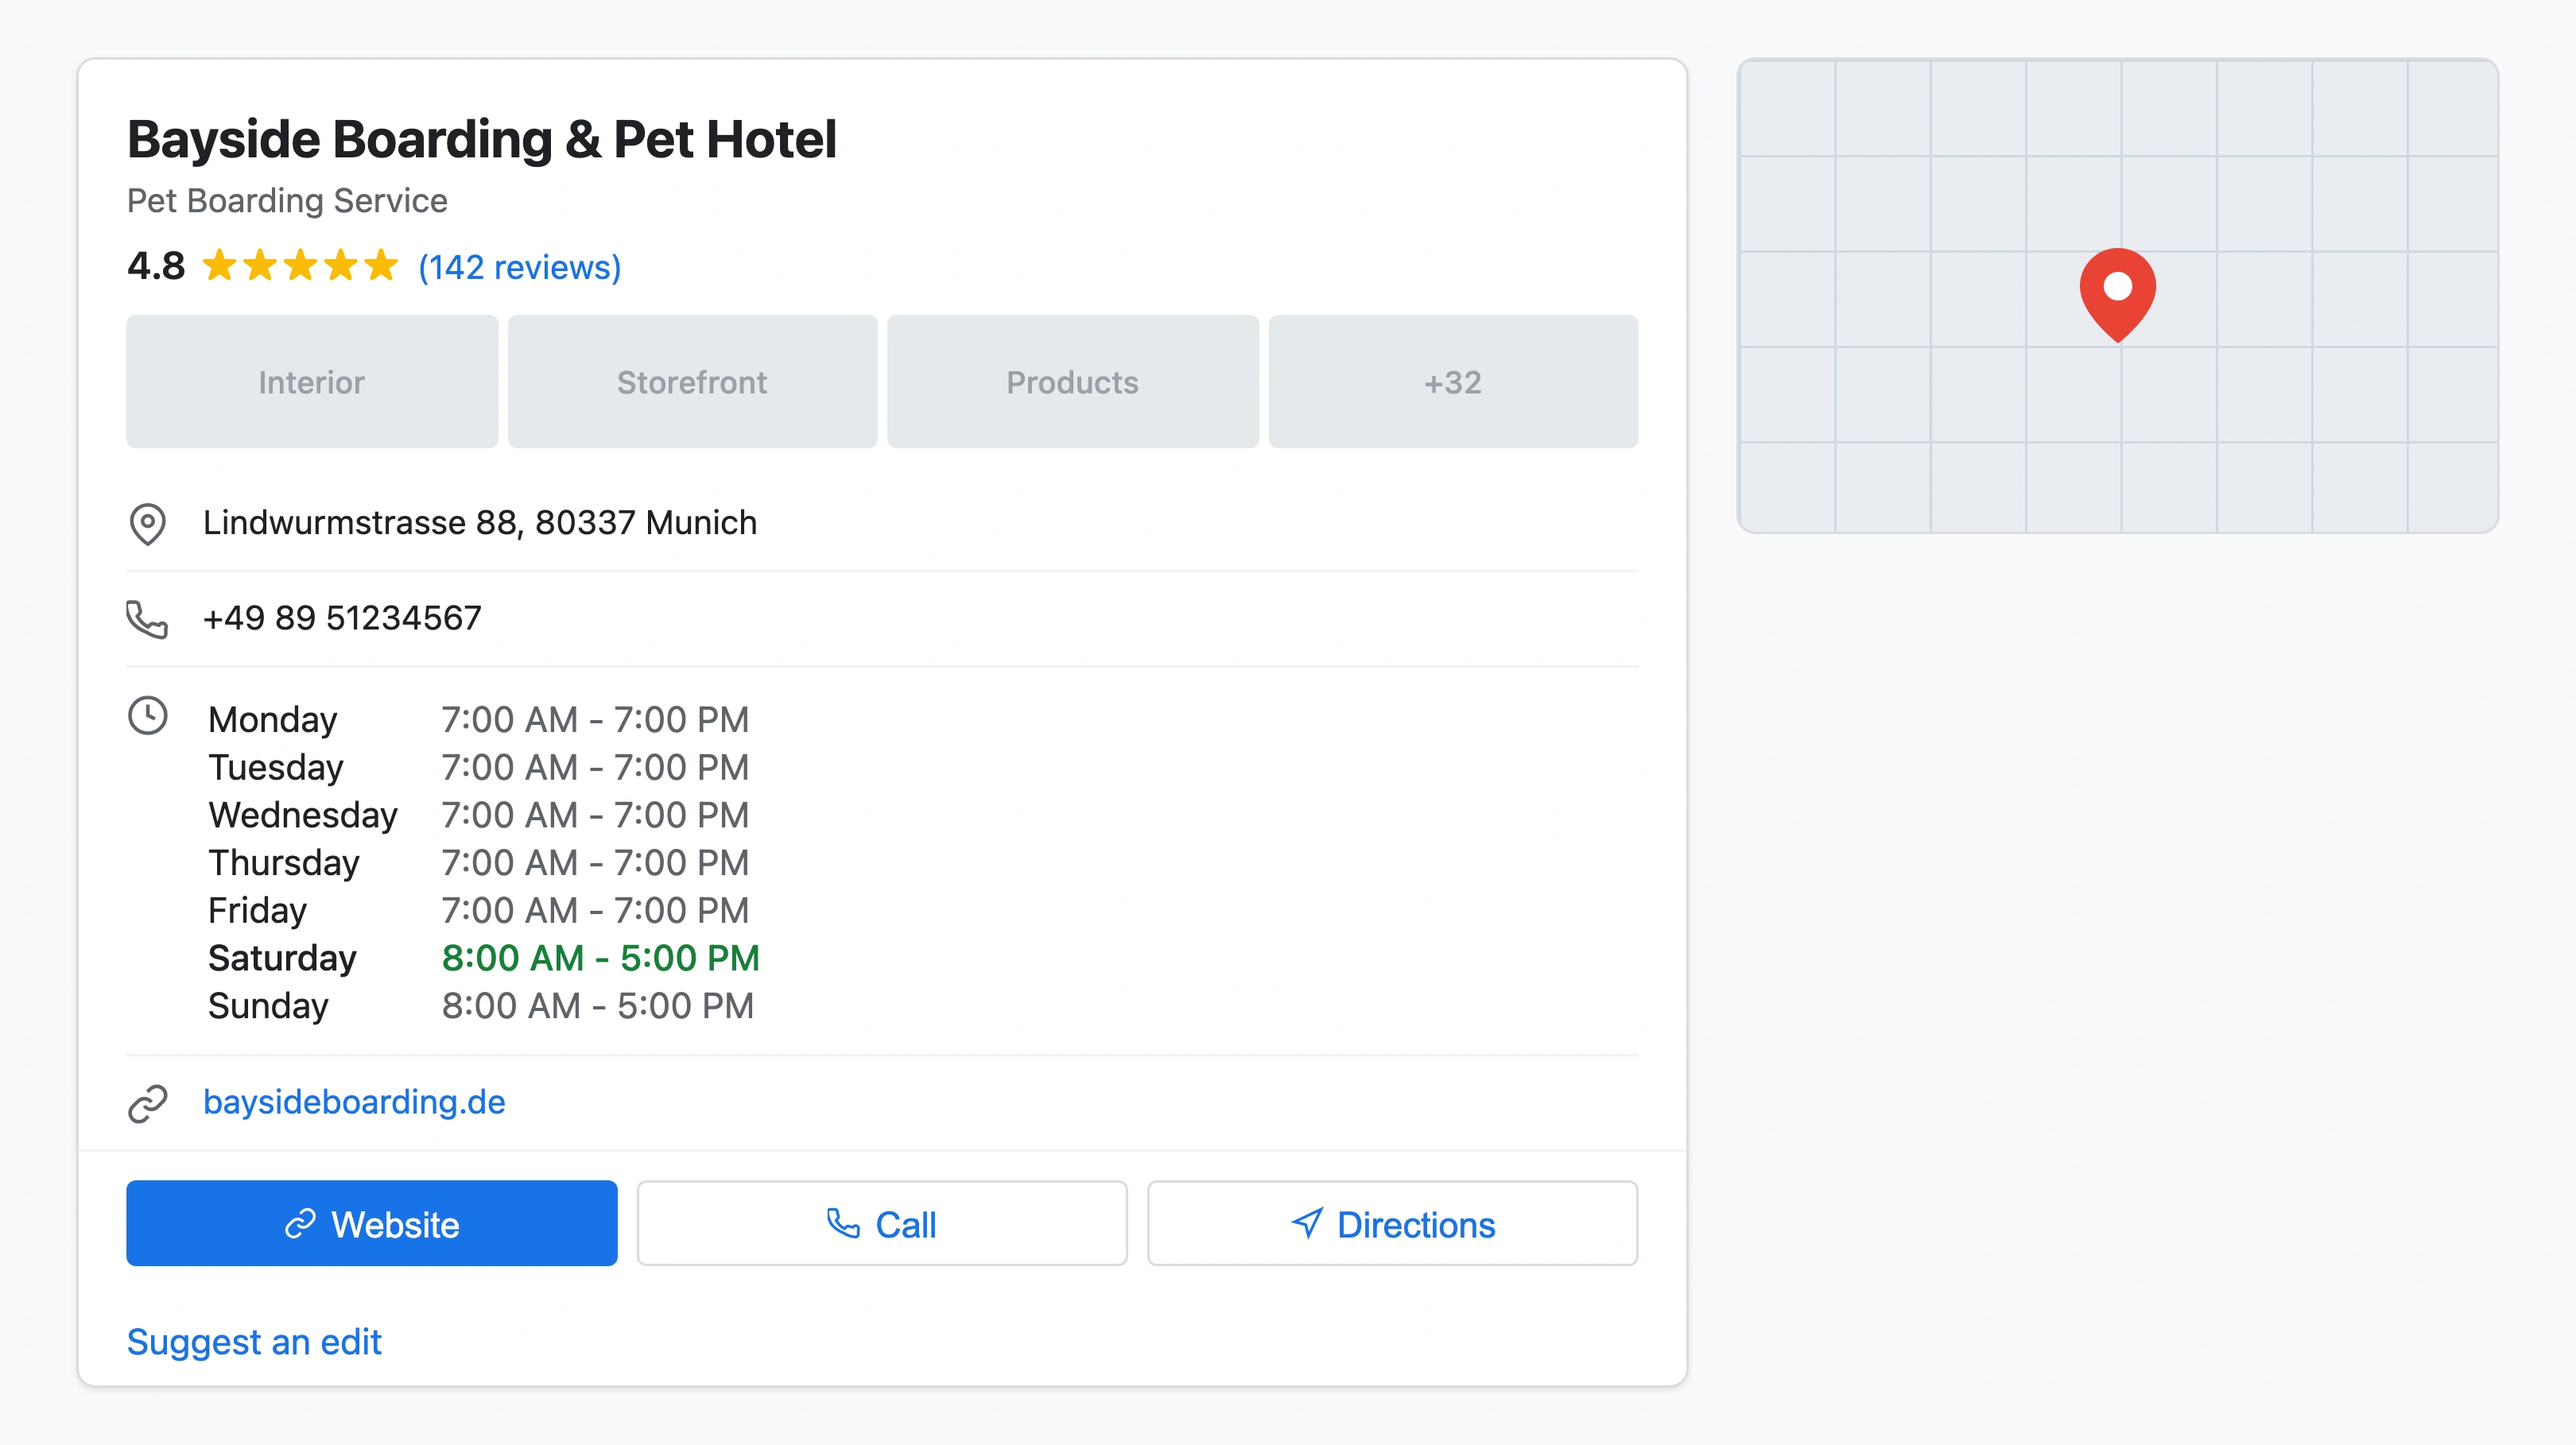
Task: Click the location pin icon beside the address
Action: tap(147, 523)
